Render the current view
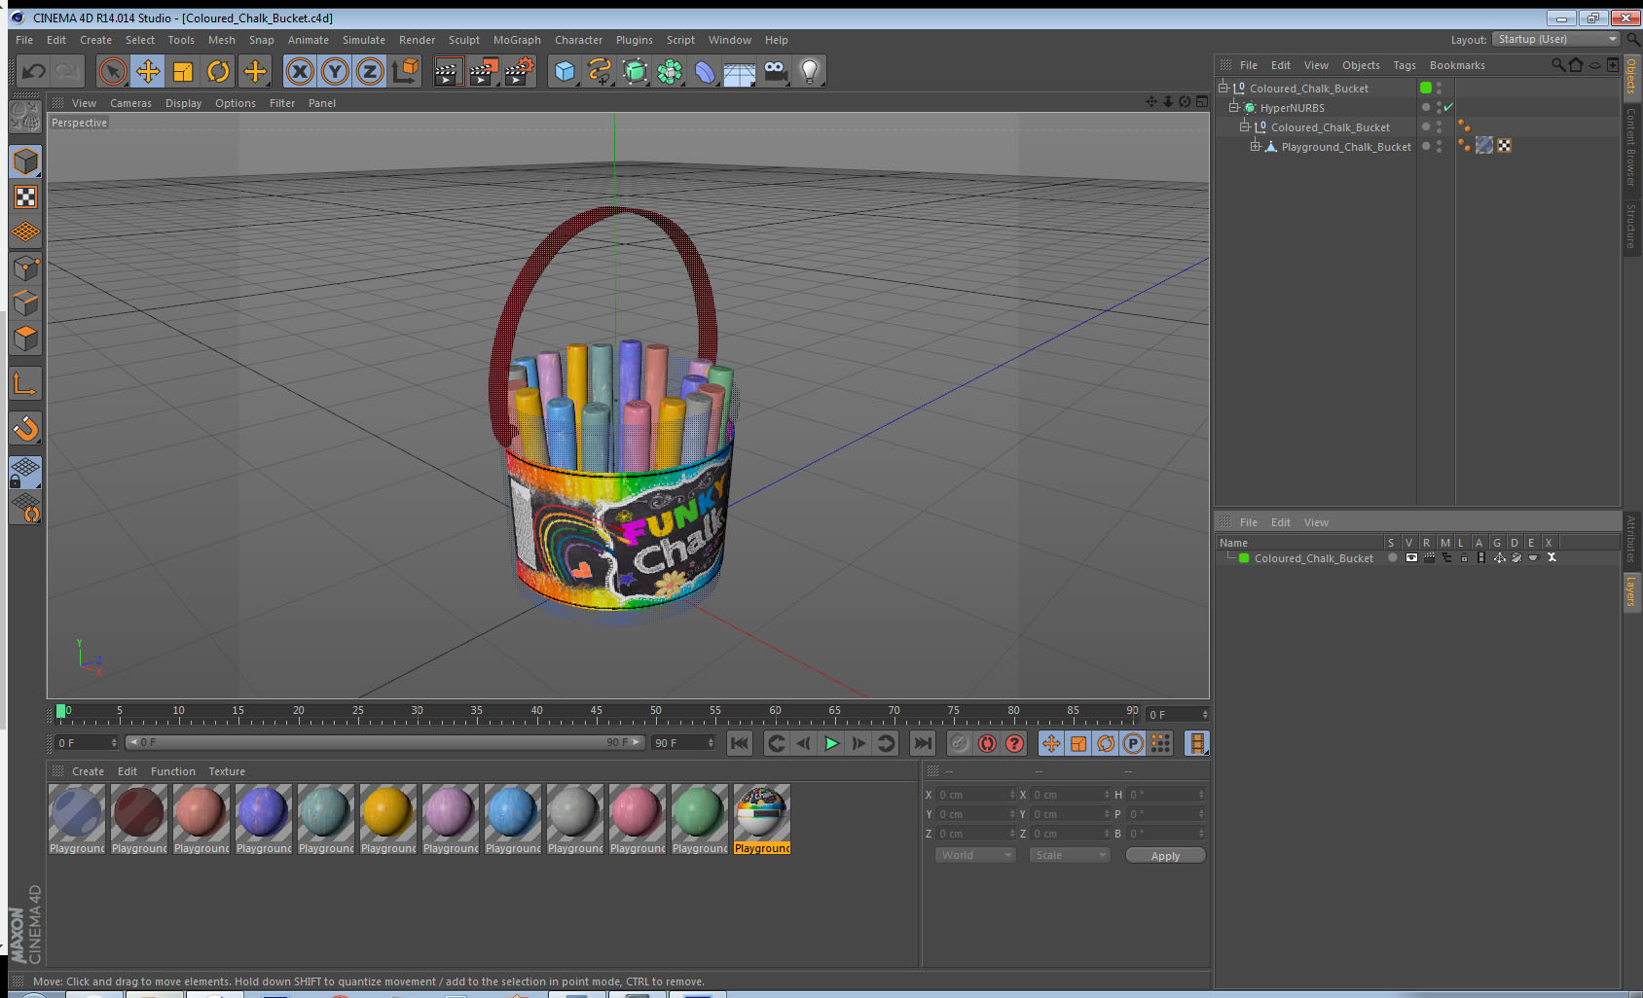Screen dimensions: 1643x998 click(448, 71)
